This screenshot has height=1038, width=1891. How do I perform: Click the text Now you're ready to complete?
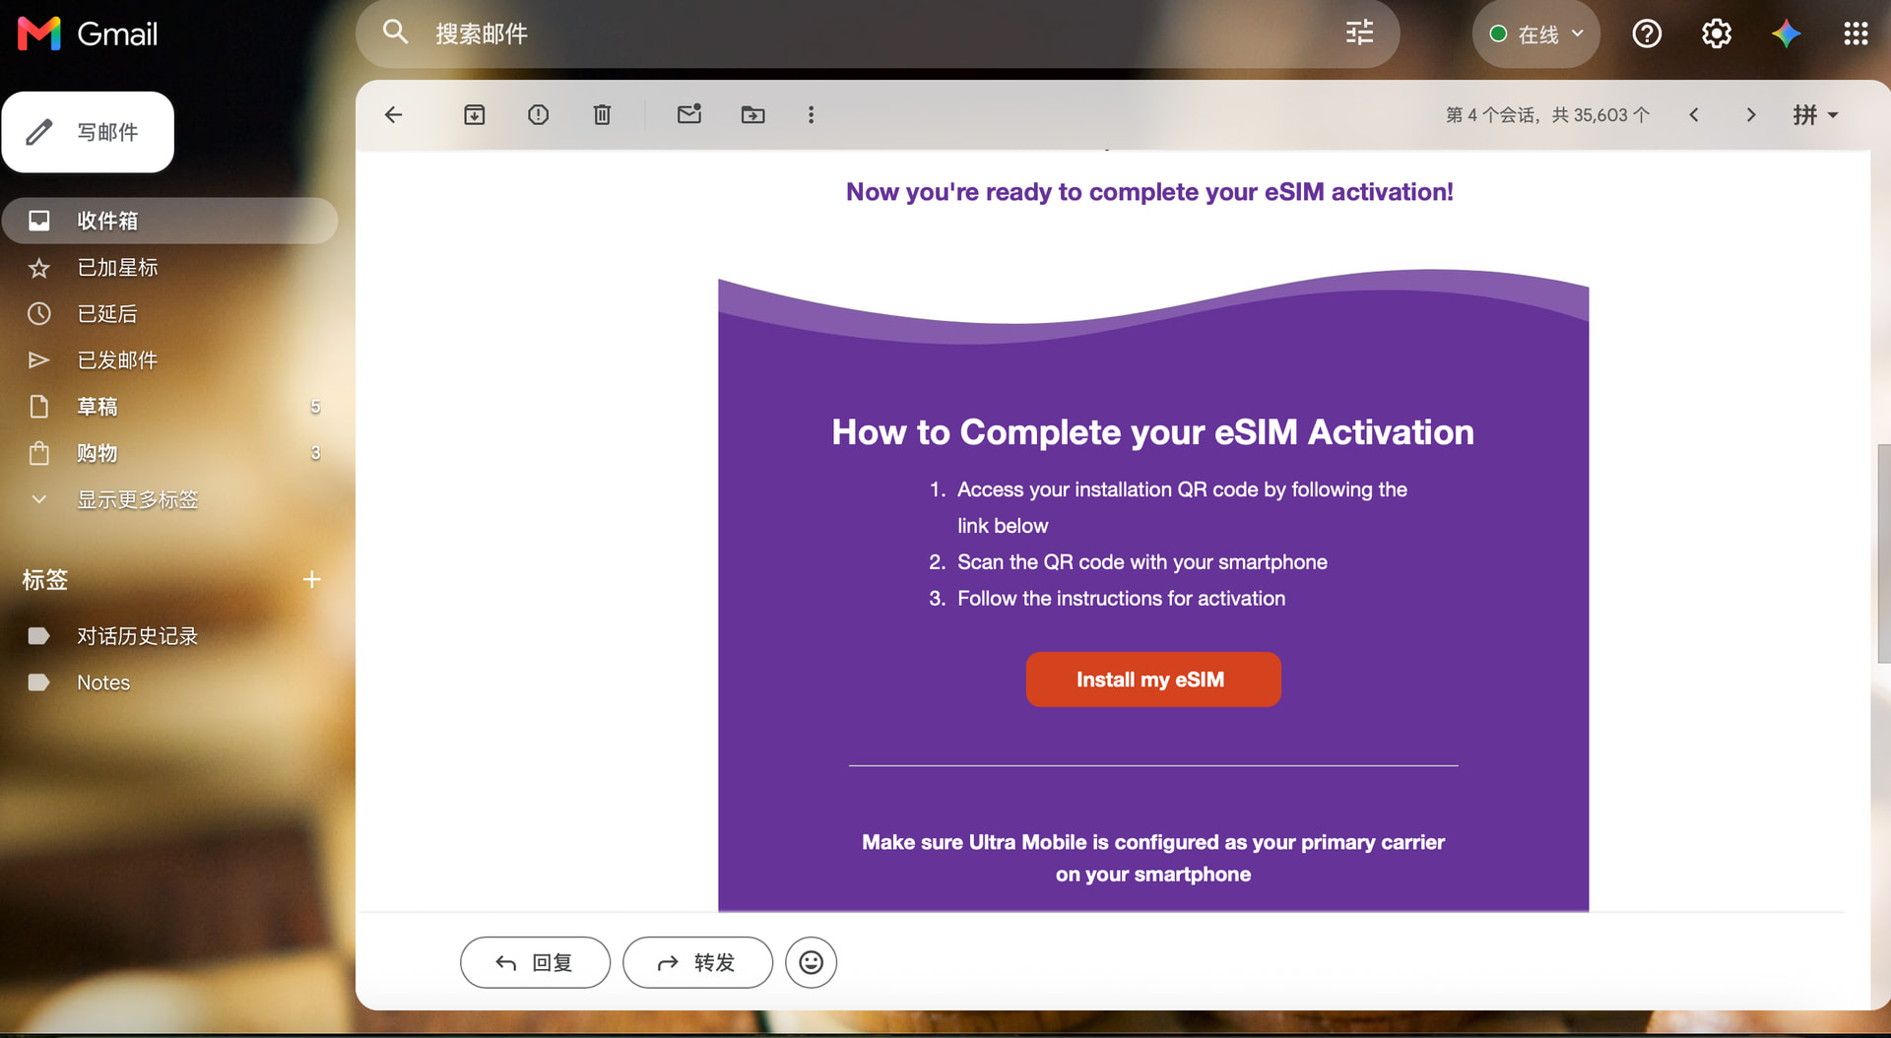coord(1149,192)
